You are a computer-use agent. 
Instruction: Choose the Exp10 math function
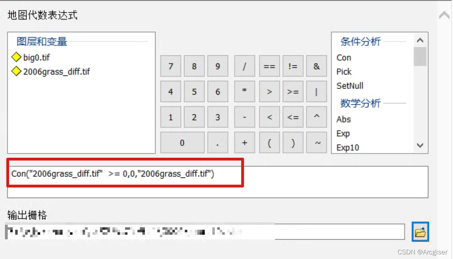click(348, 147)
